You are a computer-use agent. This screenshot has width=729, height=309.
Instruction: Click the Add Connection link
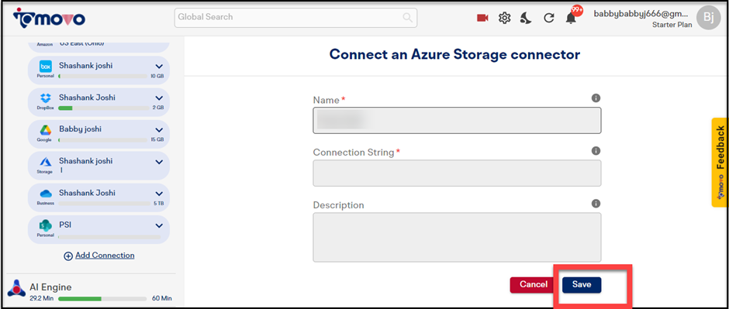pyautogui.click(x=99, y=256)
